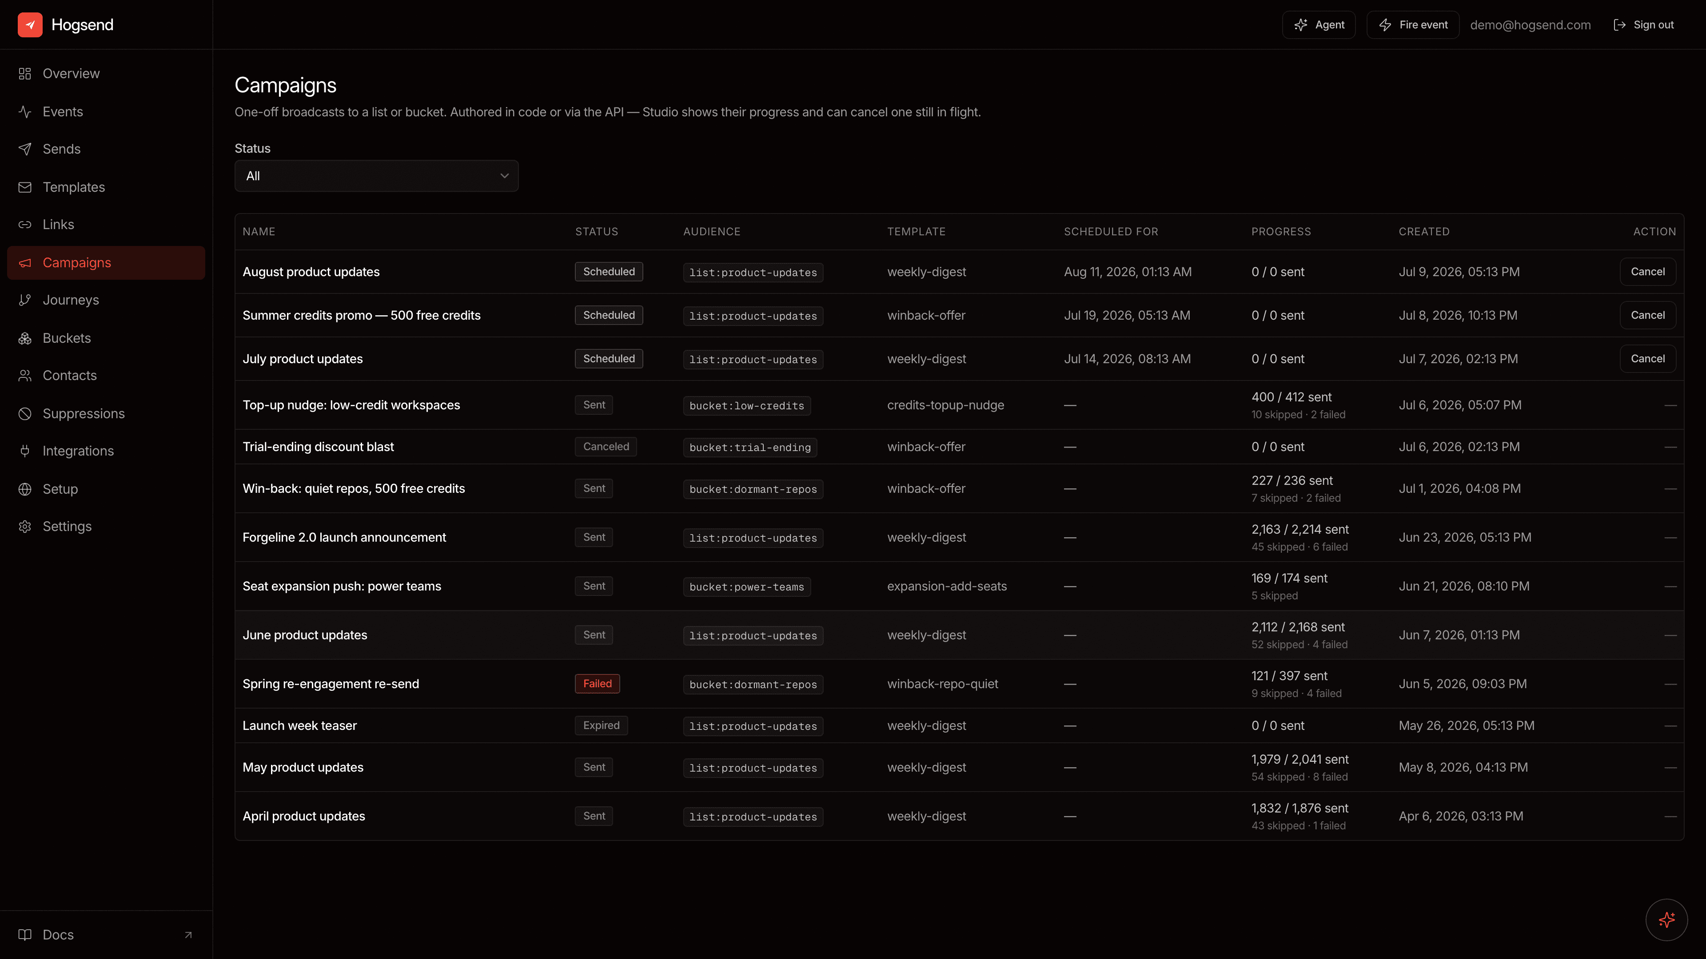Click demo@hogsend.com account email
Viewport: 1706px width, 959px height.
pyautogui.click(x=1531, y=25)
